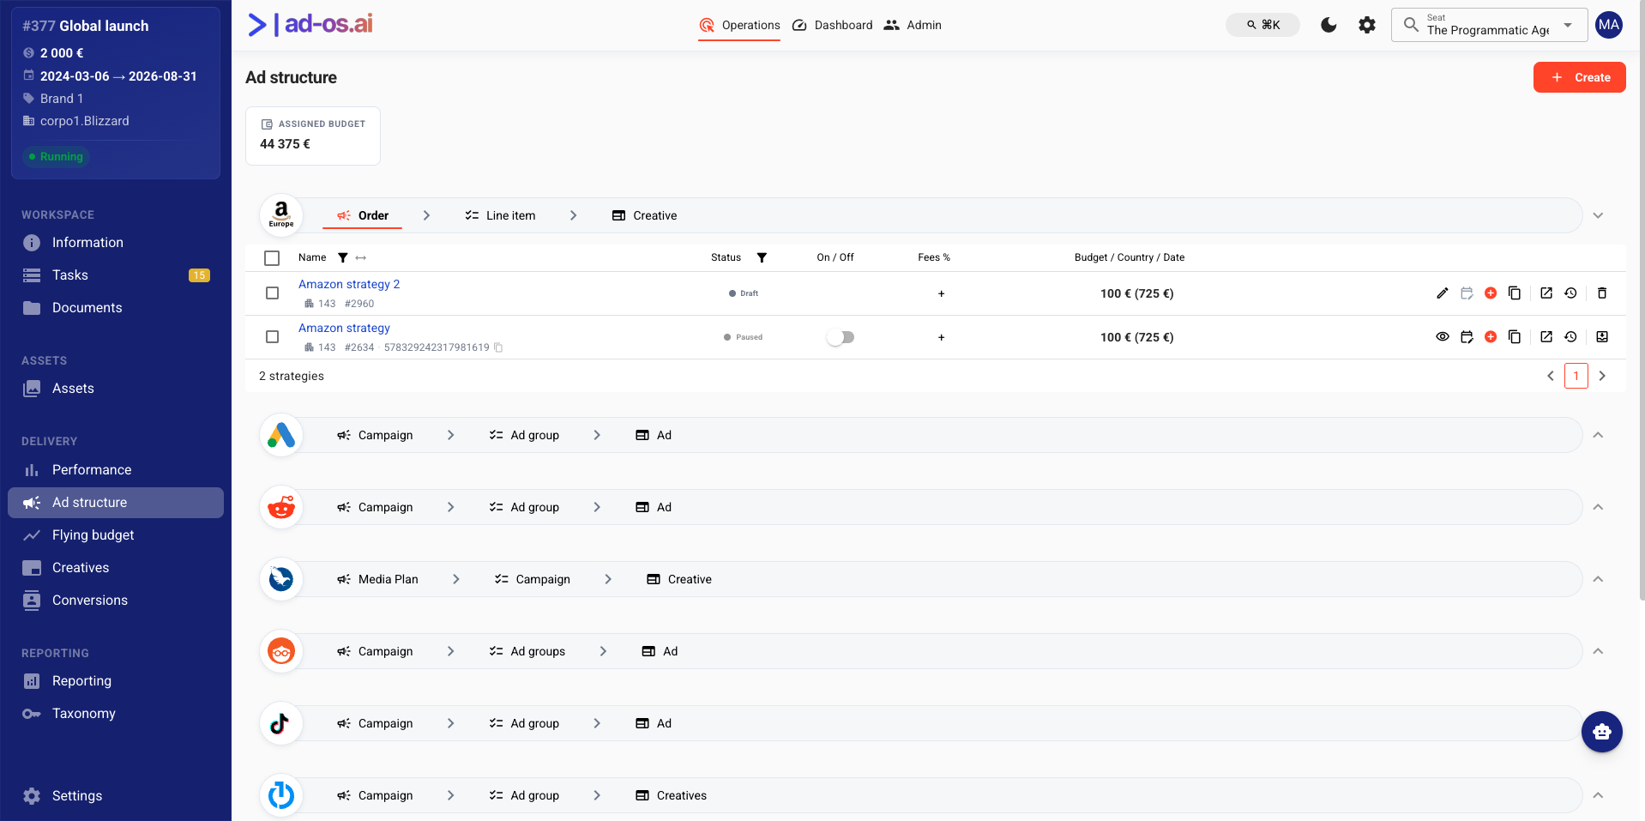Check the Amazon strategy 2 row checkbox

(272, 293)
